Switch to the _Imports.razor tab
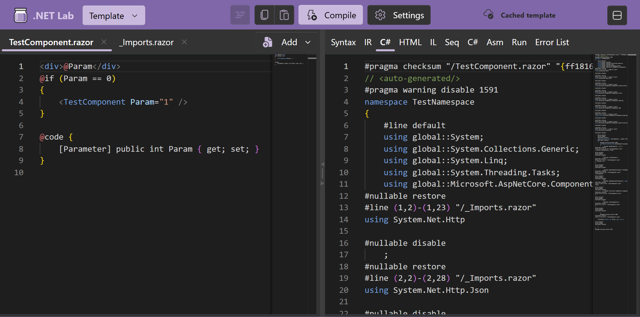The height and width of the screenshot is (317, 640). click(147, 42)
